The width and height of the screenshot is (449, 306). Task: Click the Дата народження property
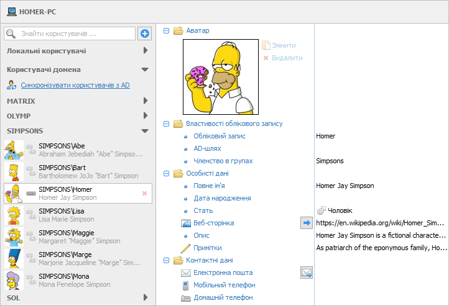coord(222,198)
